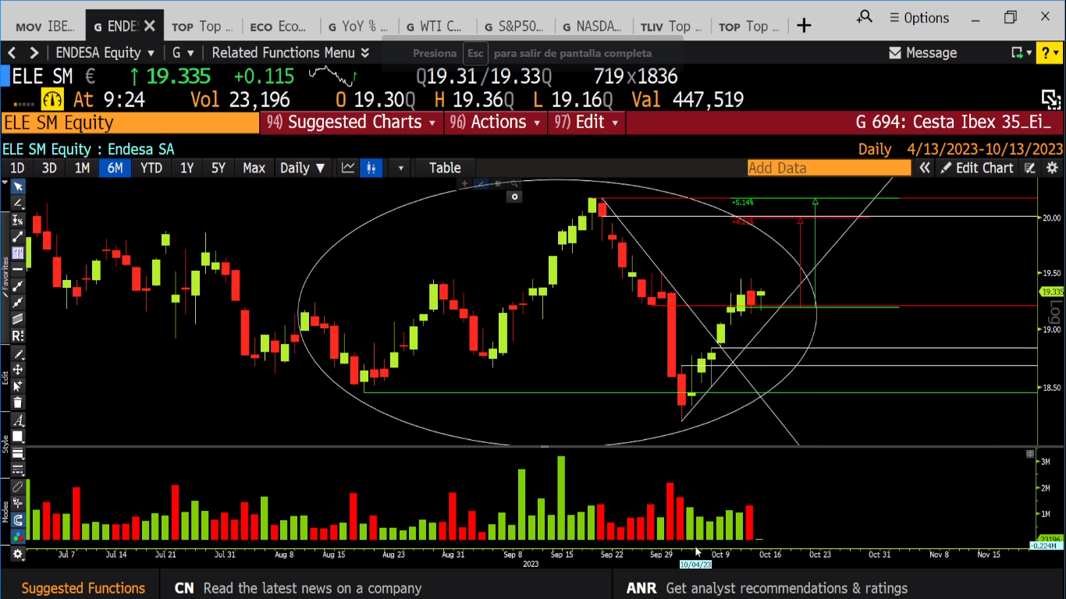
Task: Select the 6M time range
Action: tap(115, 168)
